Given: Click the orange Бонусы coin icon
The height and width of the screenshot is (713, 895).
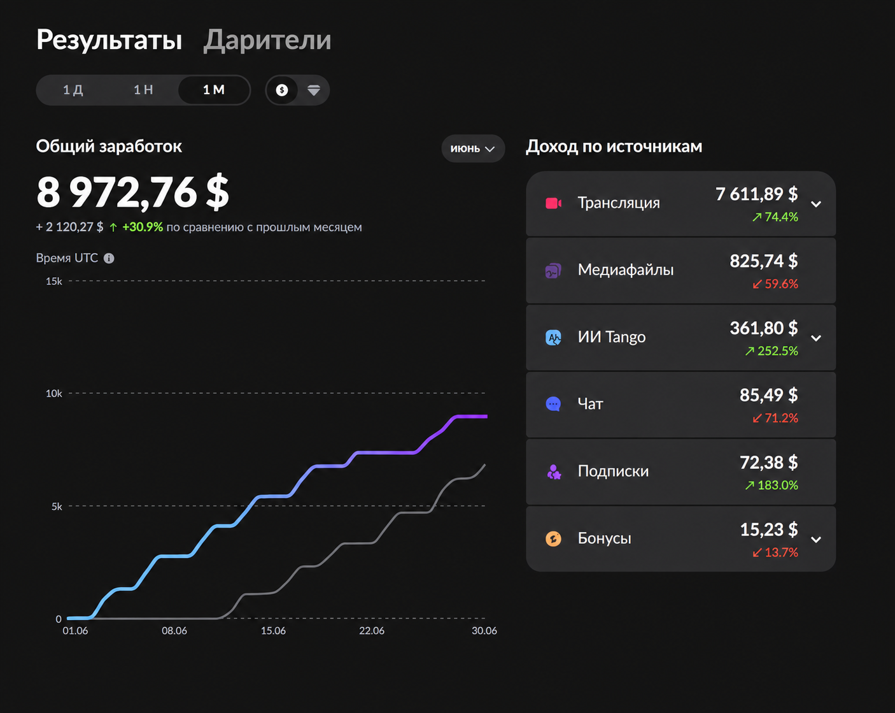Looking at the screenshot, I should tap(553, 539).
